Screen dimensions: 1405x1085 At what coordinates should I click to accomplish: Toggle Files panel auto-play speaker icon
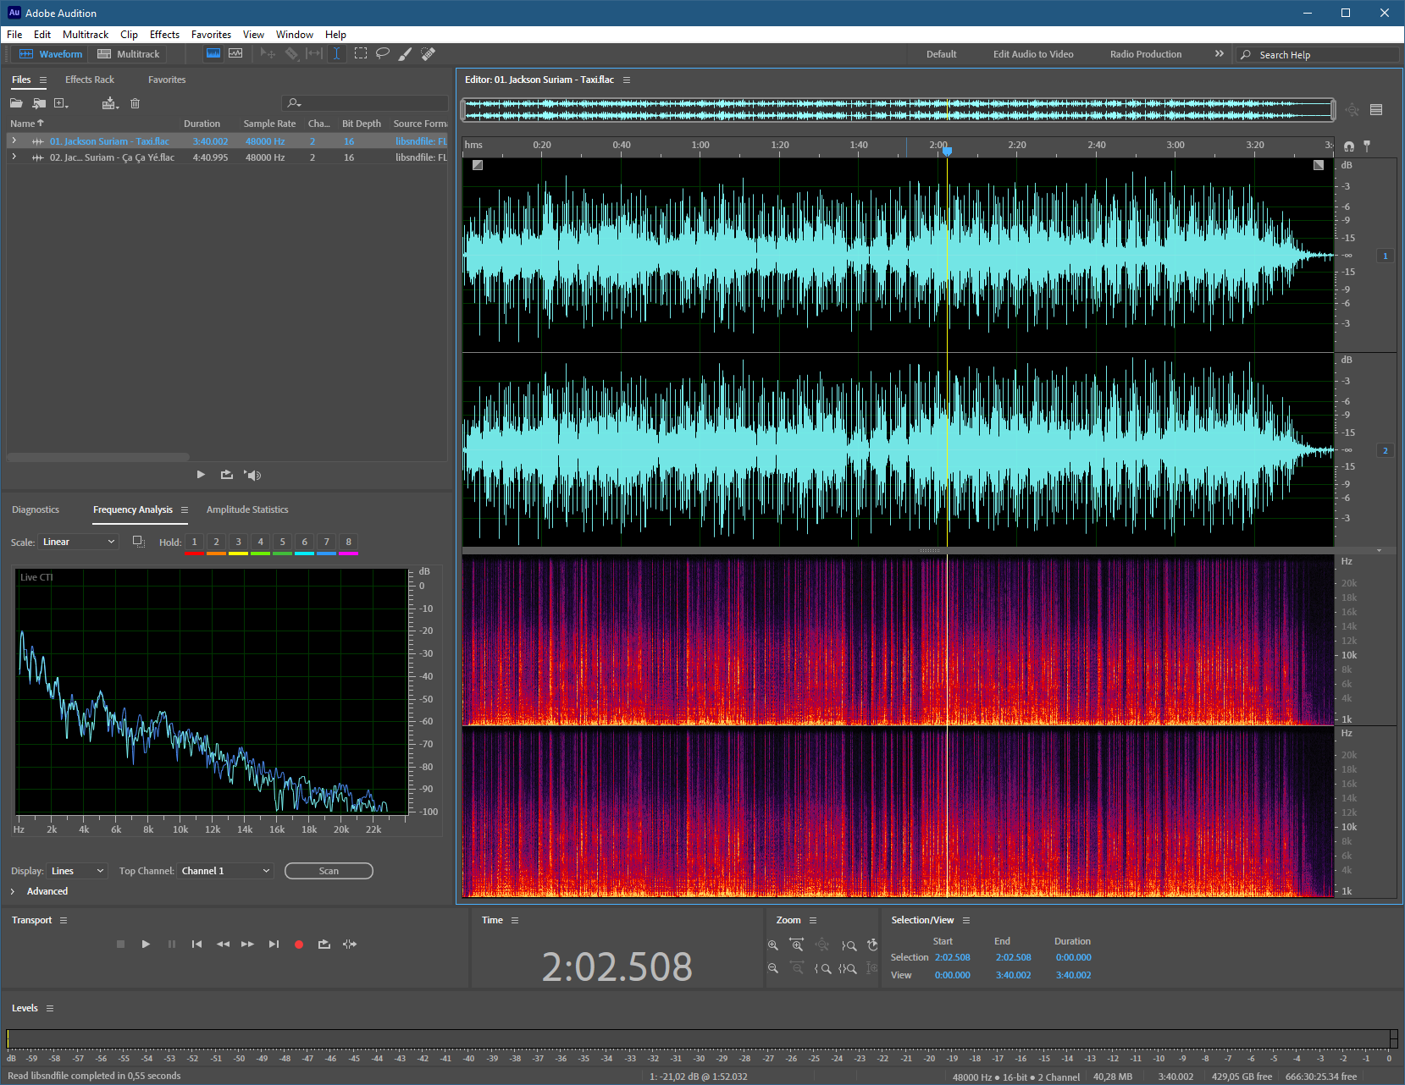[x=252, y=475]
